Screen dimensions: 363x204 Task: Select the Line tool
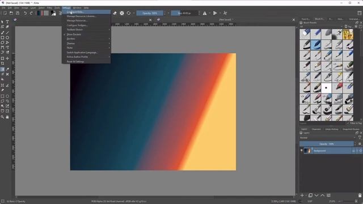click(x=7, y=33)
